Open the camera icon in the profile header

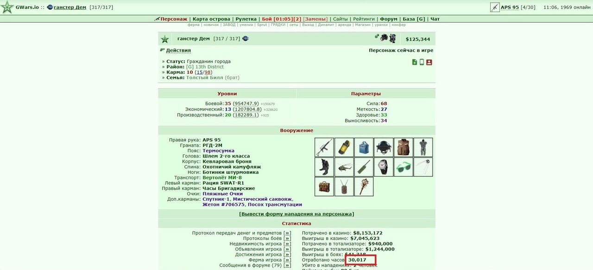pyautogui.click(x=384, y=38)
